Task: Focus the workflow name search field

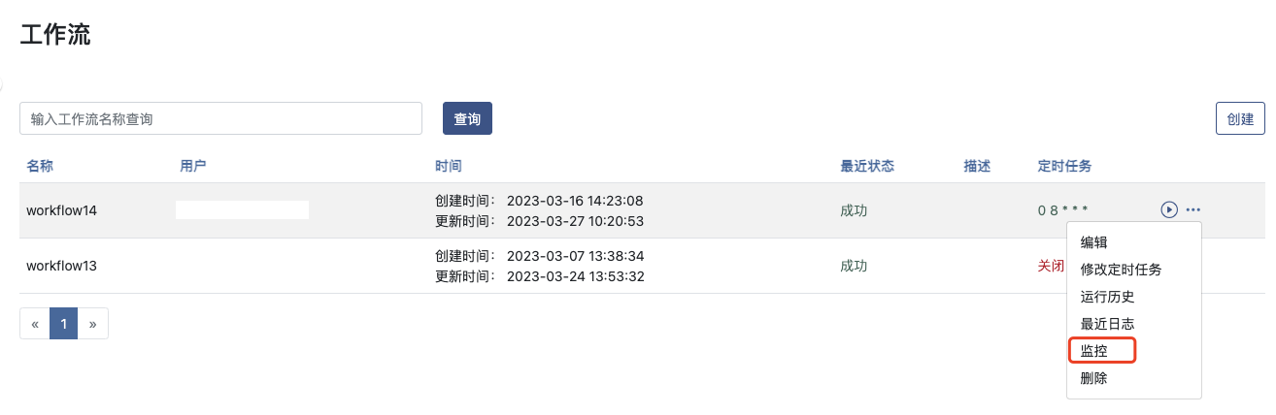Action: [x=220, y=118]
